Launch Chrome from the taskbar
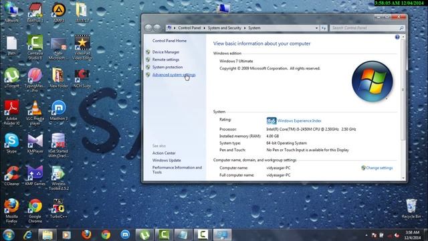This screenshot has height=241, width=428. [x=106, y=235]
